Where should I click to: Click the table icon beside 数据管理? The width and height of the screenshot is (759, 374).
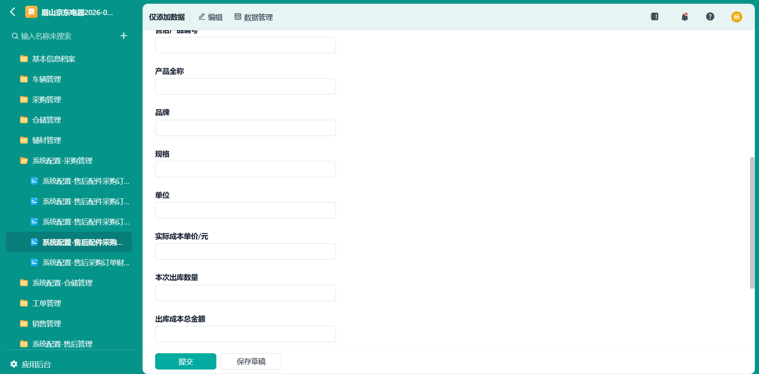238,17
